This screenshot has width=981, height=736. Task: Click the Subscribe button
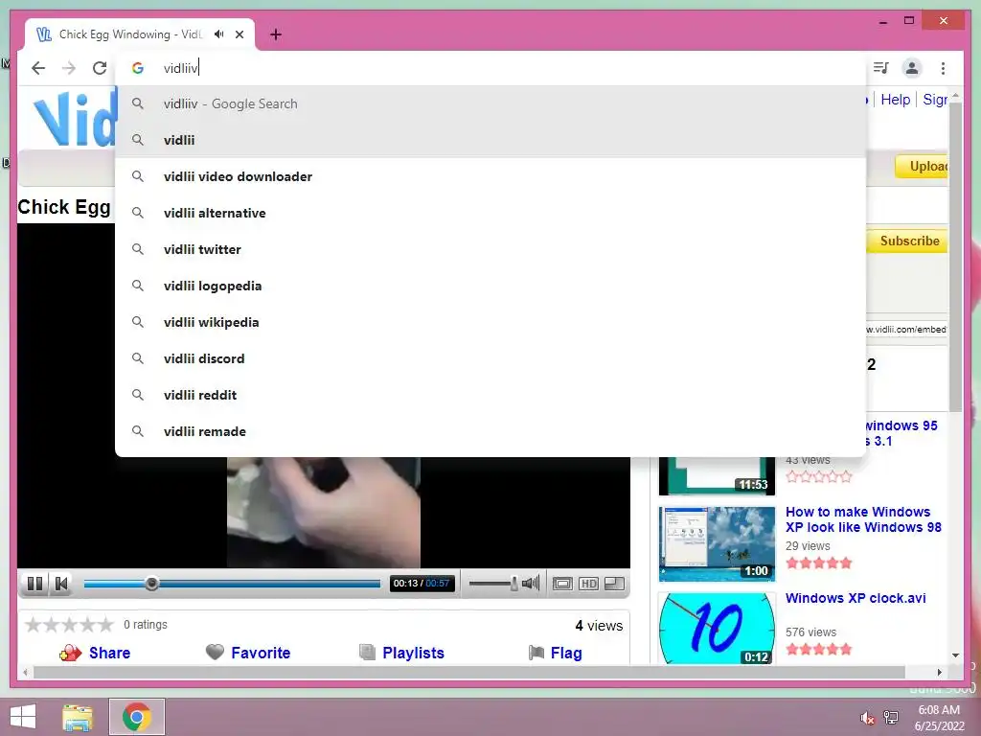pos(907,241)
